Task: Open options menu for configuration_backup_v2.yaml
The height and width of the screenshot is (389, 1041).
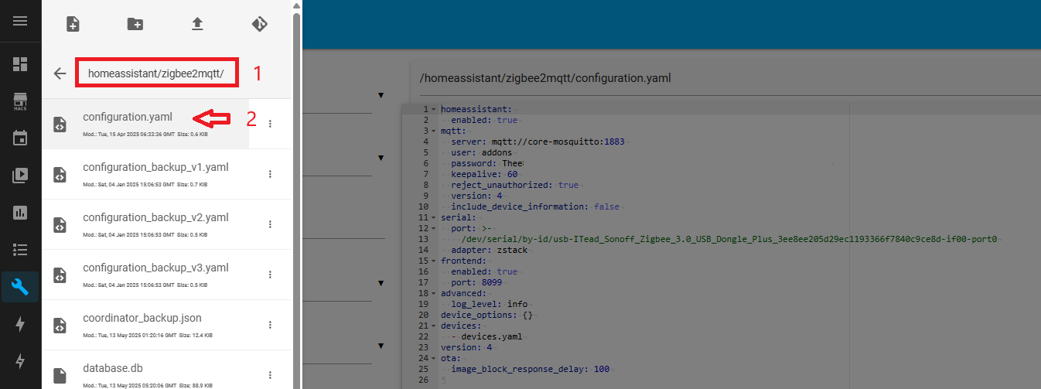Action: [270, 224]
